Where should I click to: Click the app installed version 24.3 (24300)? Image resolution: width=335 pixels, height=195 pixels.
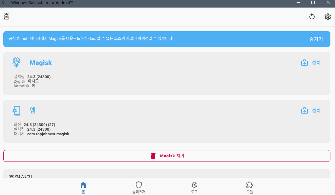(39, 129)
